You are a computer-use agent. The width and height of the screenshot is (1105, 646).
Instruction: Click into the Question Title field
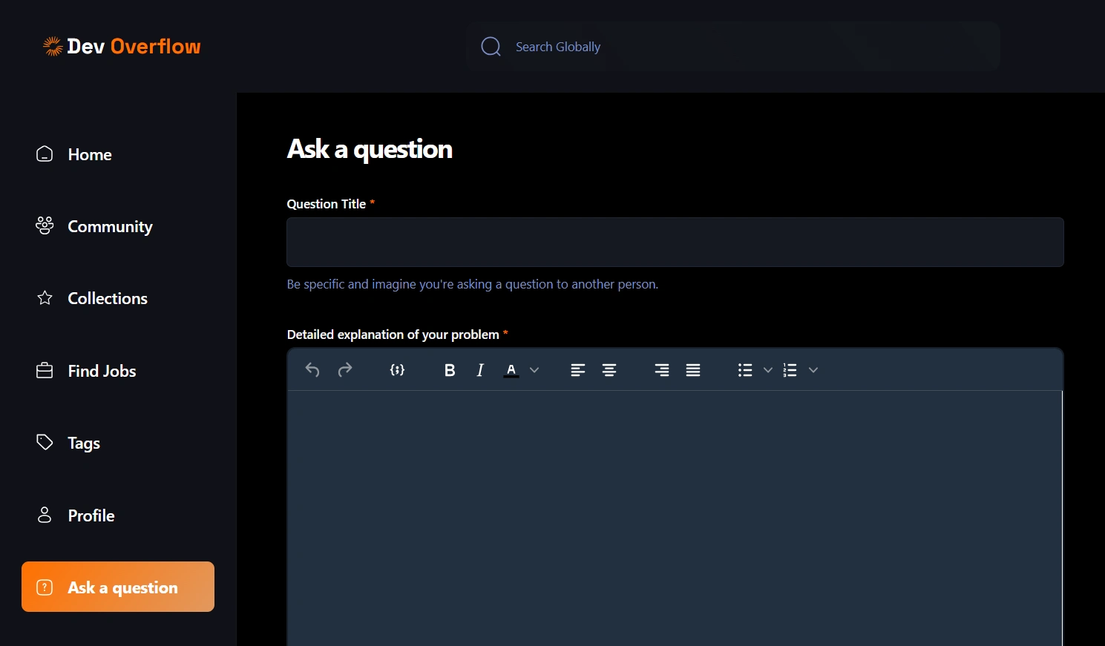click(675, 242)
